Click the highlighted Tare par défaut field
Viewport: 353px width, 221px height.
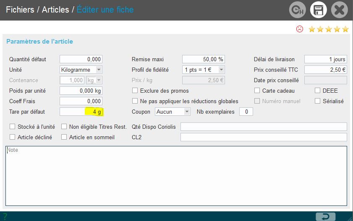pos(81,112)
